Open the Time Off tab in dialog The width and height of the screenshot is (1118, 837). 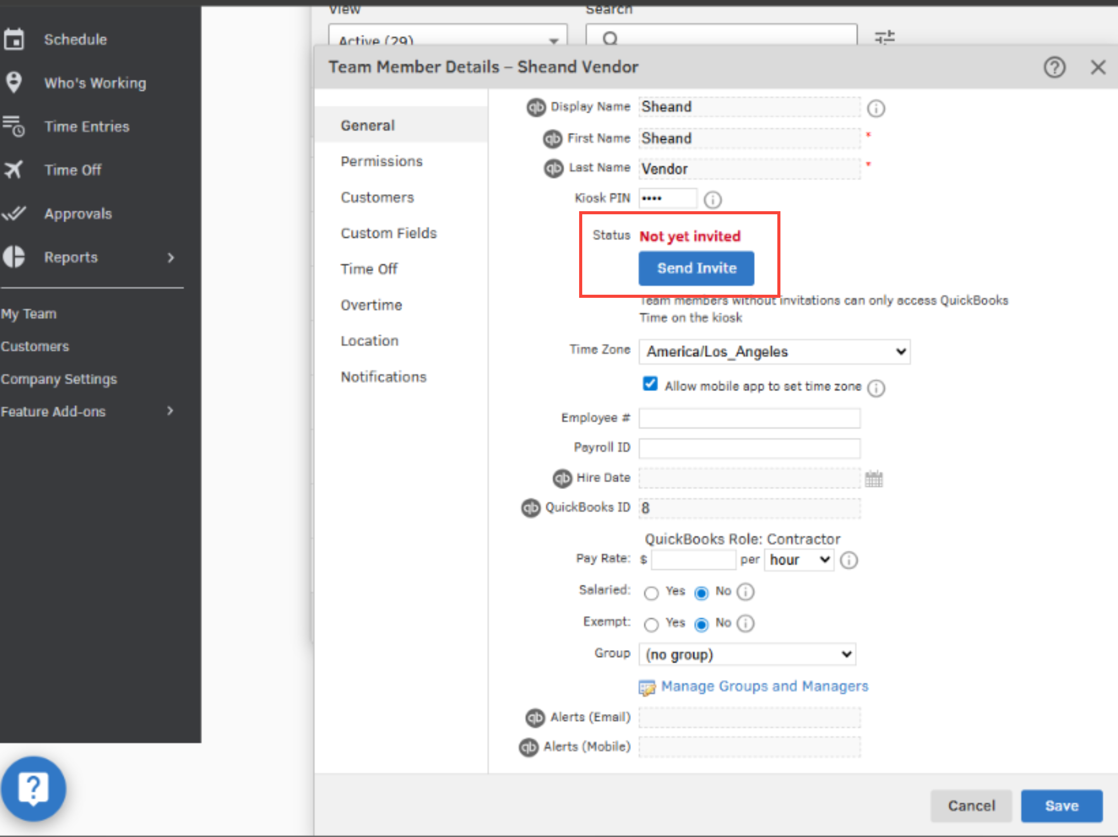pos(369,269)
